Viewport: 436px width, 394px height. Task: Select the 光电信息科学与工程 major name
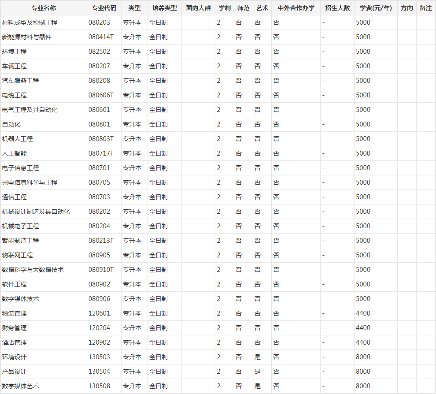point(30,182)
